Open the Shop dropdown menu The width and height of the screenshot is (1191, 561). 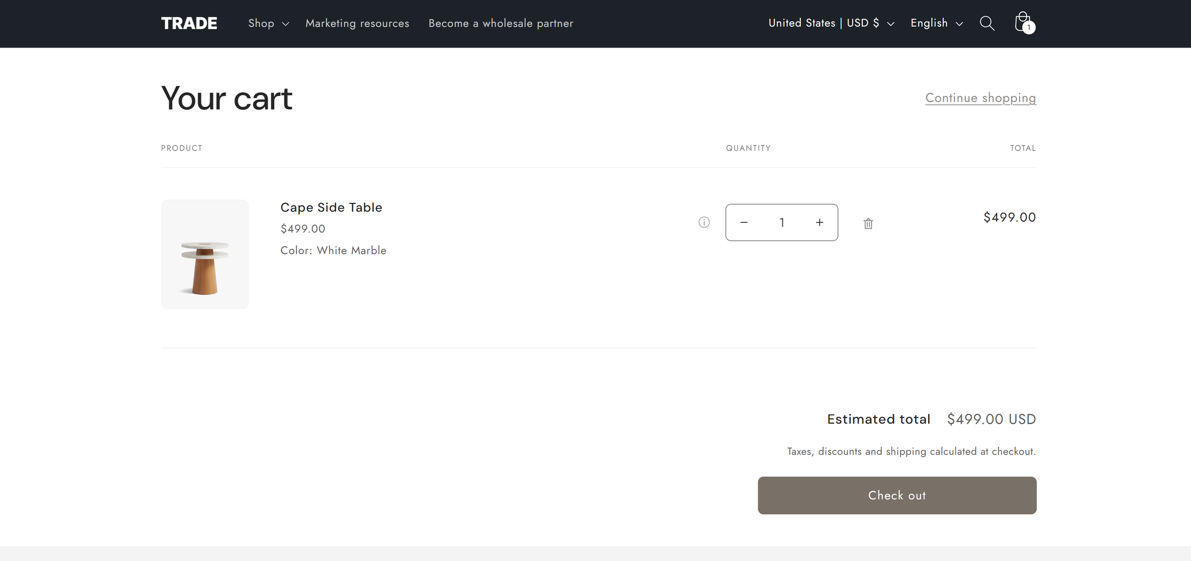262,23
